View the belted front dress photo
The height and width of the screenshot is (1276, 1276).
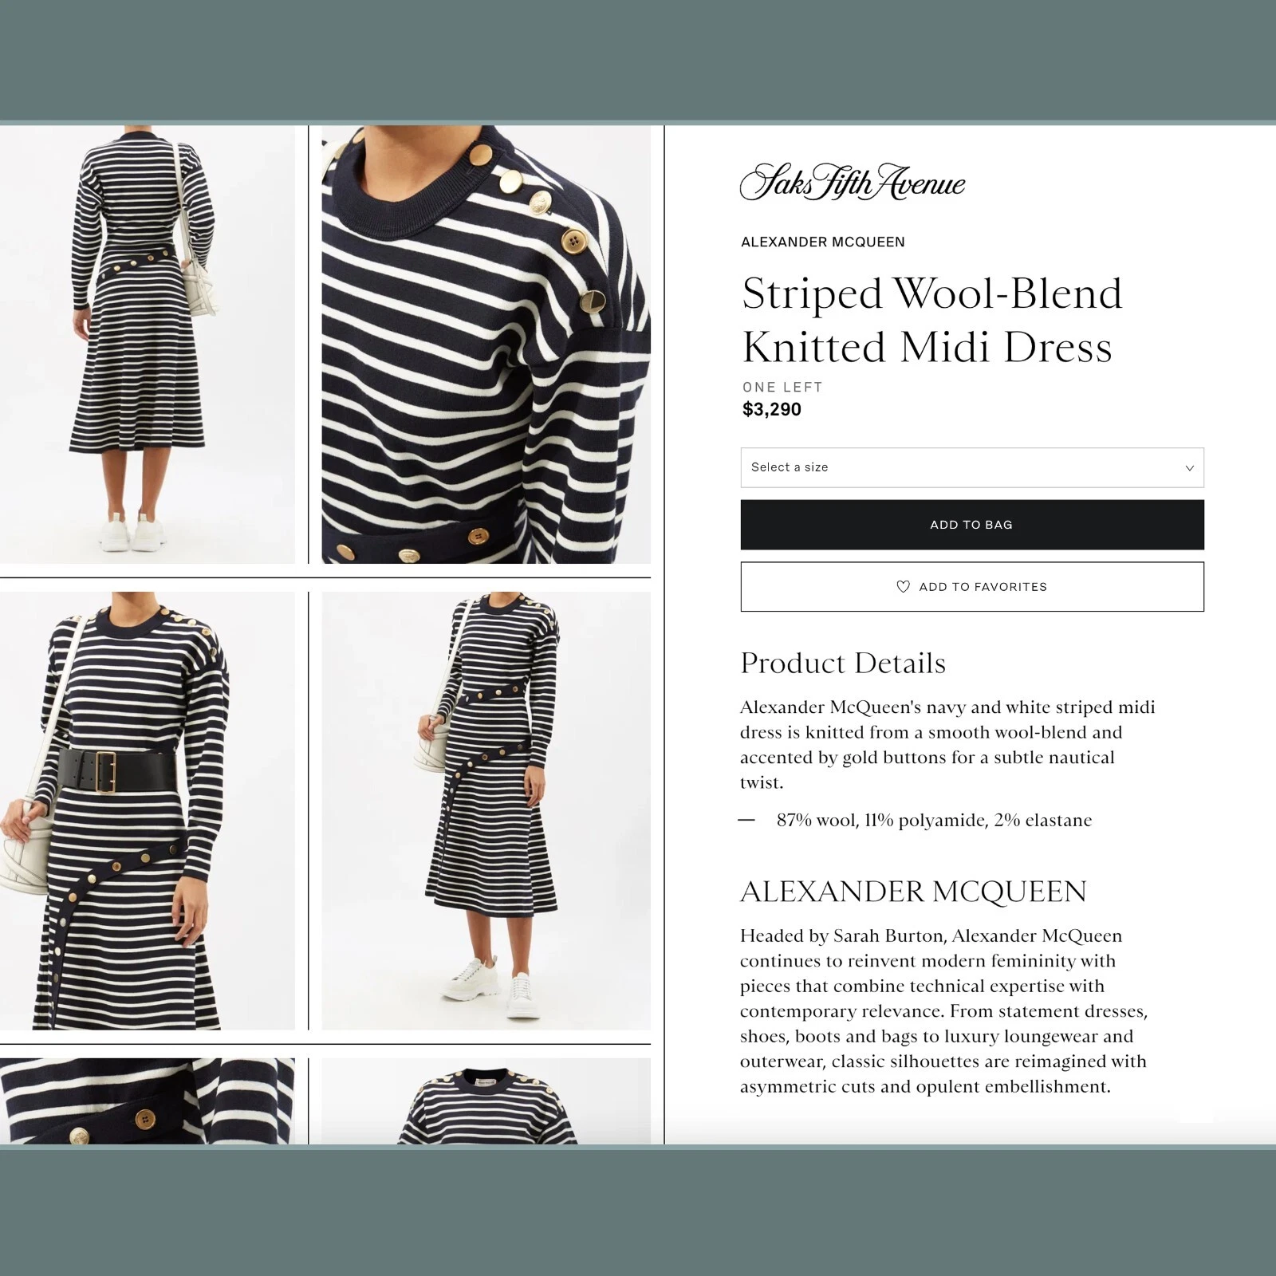coord(148,810)
